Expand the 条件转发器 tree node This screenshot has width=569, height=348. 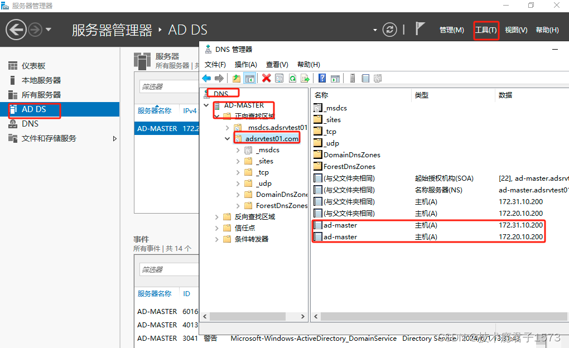(216, 239)
